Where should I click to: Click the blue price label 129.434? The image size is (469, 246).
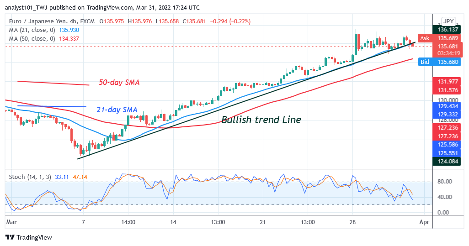click(x=448, y=106)
